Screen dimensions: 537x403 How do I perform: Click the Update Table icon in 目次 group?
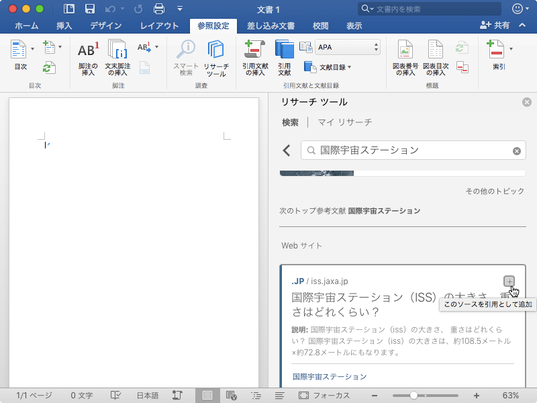(x=49, y=68)
